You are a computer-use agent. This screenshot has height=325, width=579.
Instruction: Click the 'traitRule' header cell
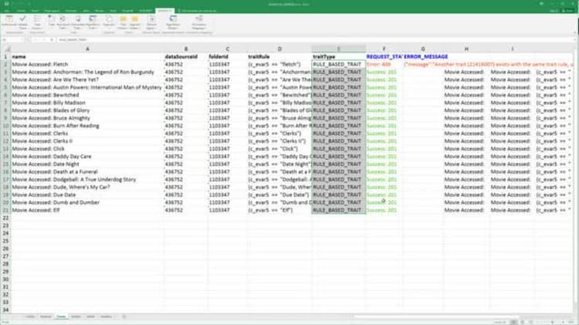click(279, 56)
